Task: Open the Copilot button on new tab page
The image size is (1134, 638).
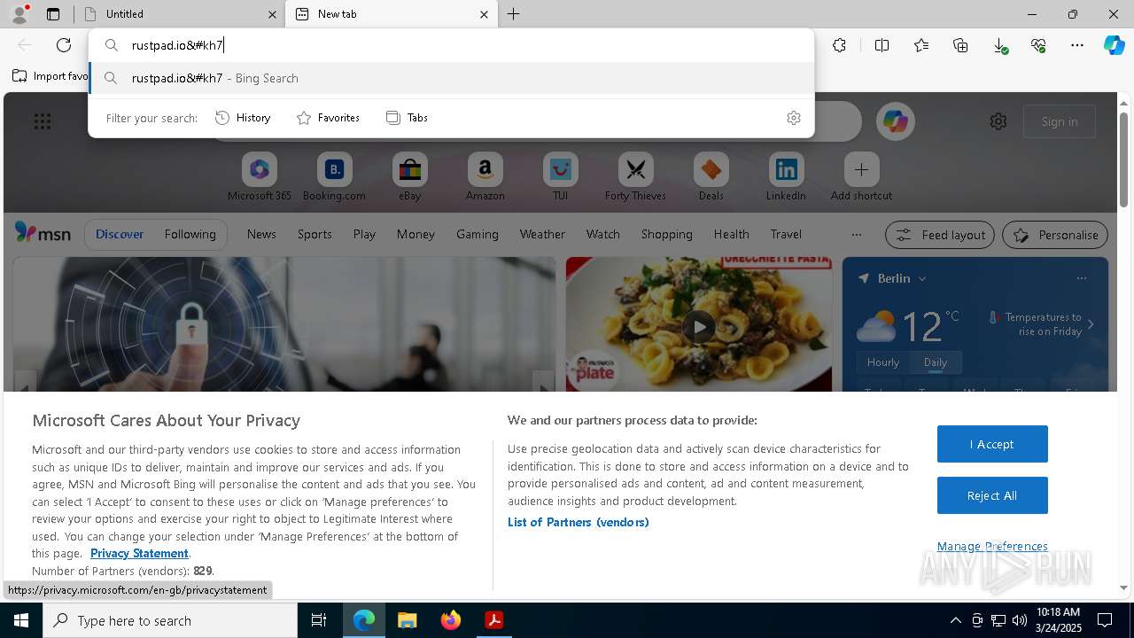Action: tap(895, 121)
